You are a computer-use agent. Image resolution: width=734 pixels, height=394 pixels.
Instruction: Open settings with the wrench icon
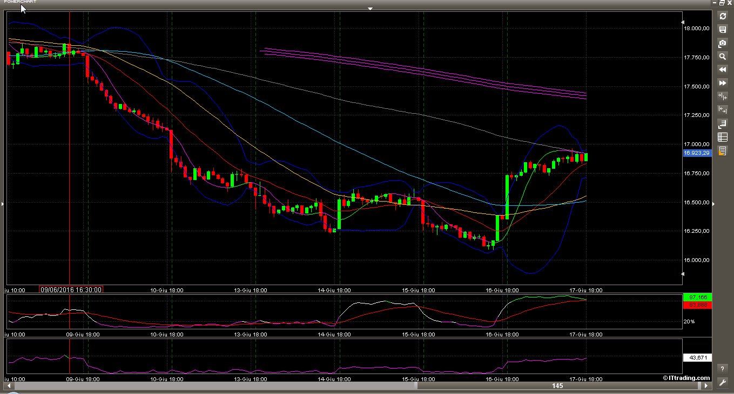722,382
